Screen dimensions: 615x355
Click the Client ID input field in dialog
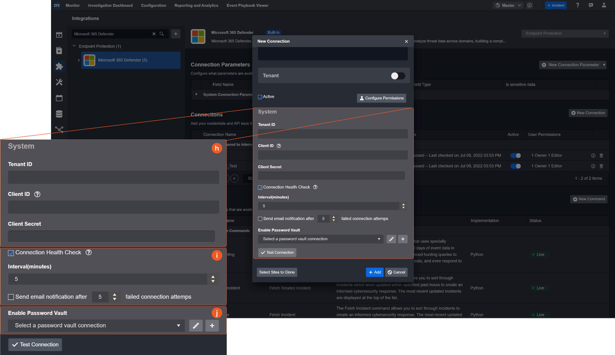[332, 155]
